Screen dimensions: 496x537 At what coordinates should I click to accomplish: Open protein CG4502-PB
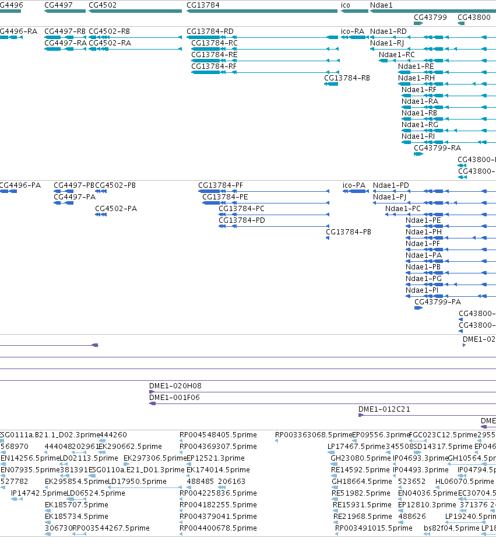point(115,185)
